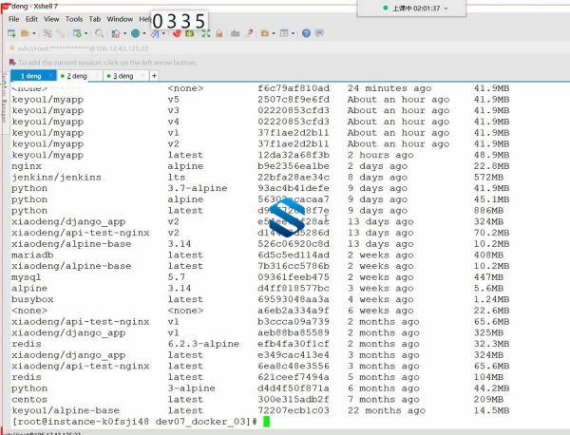Click image ID '300e315adb2f'
This screenshot has height=435, width=570.
coord(294,400)
